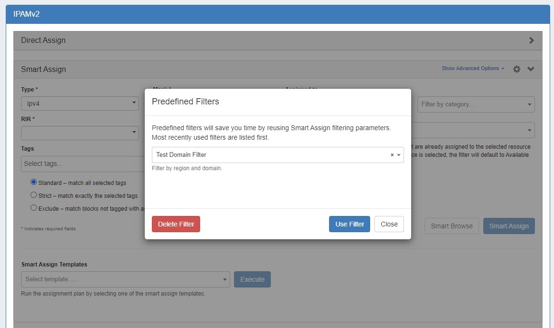Click the Smart Assign gear settings icon
This screenshot has width=554, height=328.
pyautogui.click(x=516, y=69)
